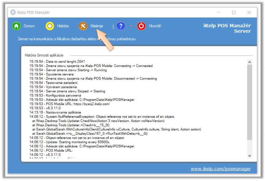Screen dimensions: 265x181
Task: Minimize the iKelp POS Manažér window
Action: [218, 13]
